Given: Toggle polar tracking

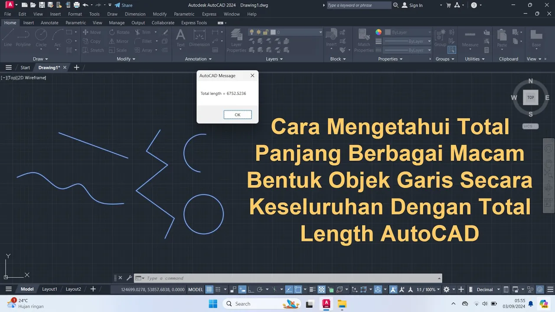Looking at the screenshot, I should (260, 289).
